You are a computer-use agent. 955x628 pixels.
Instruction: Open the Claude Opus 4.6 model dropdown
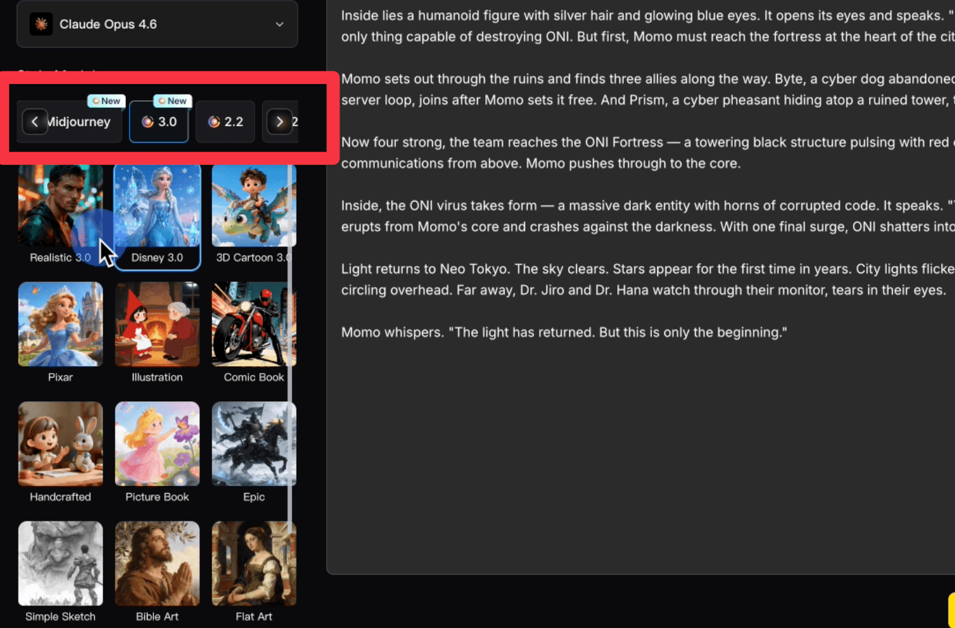pos(157,24)
